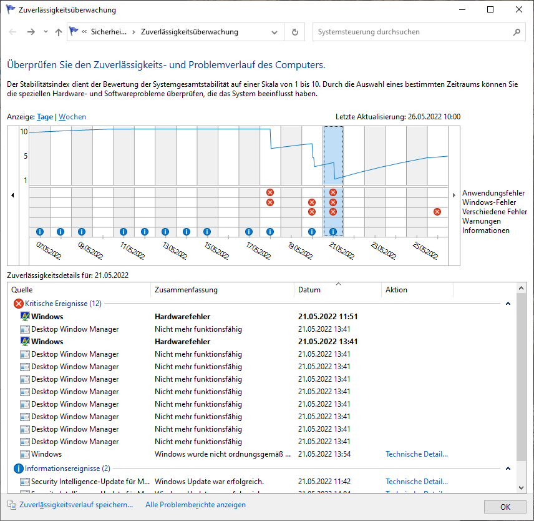Select Windows error icon on 17.05.2022

tap(270, 202)
